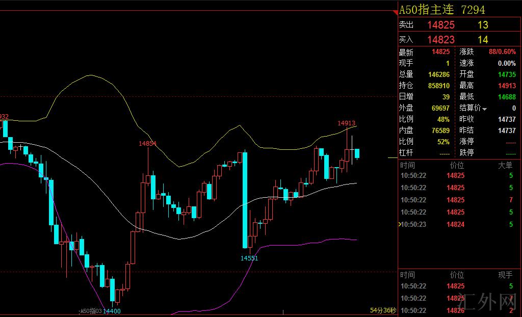
Task: Click the 卖出 ask price 14825
Action: pyautogui.click(x=441, y=24)
